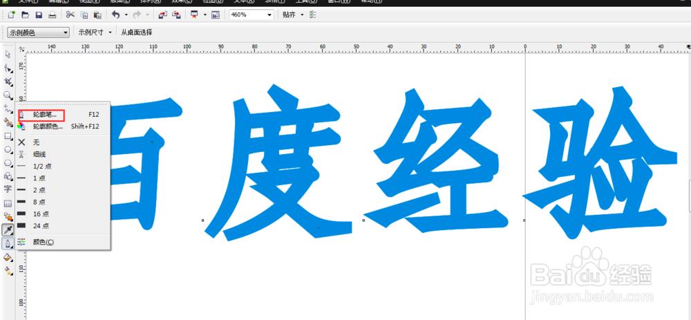Screen dimensions: 691x320
Task: Expand the 贴齐 snap dropdown arrow
Action: (x=302, y=15)
